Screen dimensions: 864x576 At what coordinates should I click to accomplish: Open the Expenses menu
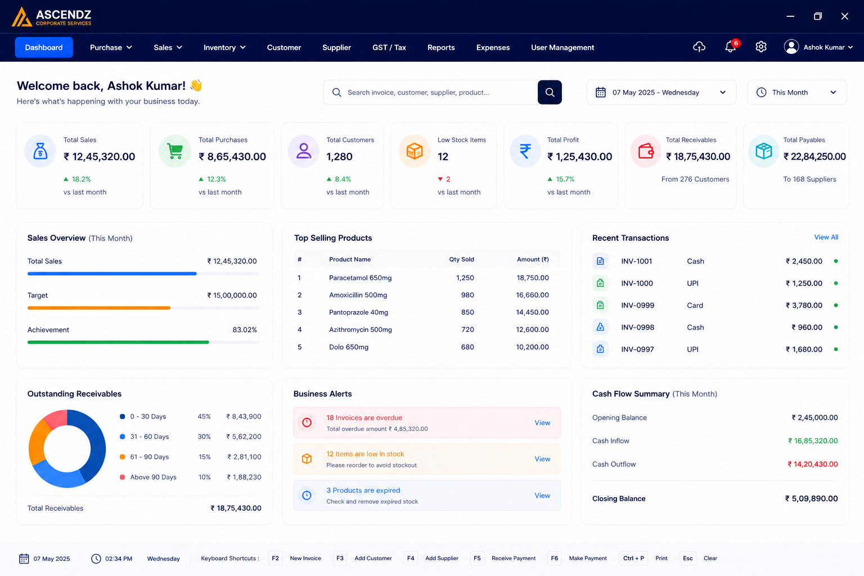click(x=493, y=47)
